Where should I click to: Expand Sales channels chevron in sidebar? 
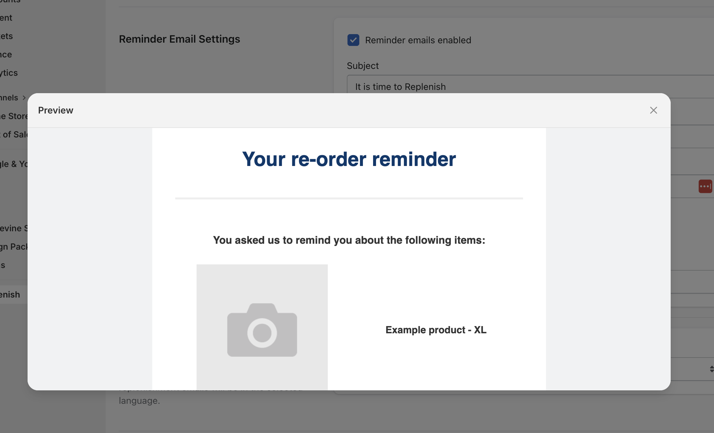point(24,98)
